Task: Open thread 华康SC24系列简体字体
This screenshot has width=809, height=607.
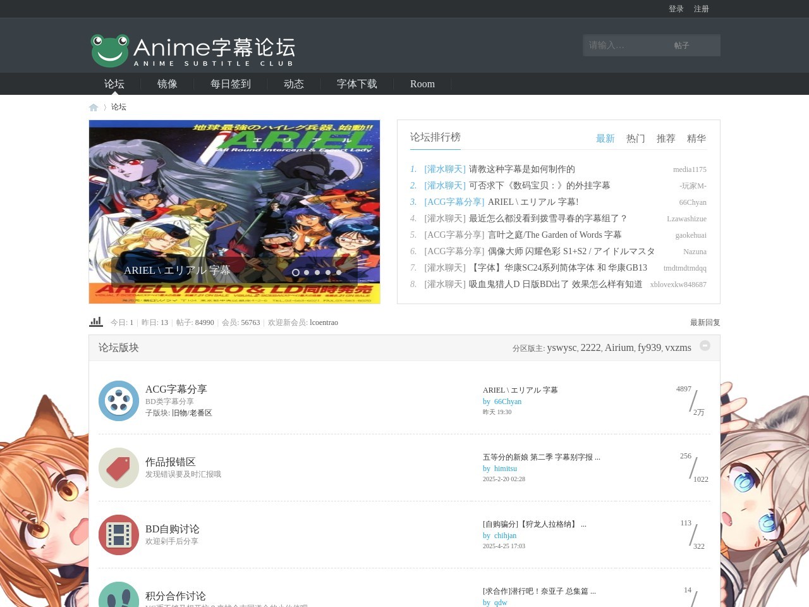Action: [x=558, y=267]
